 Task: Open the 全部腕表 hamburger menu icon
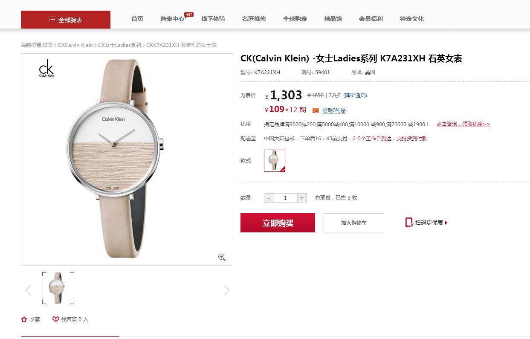point(52,20)
